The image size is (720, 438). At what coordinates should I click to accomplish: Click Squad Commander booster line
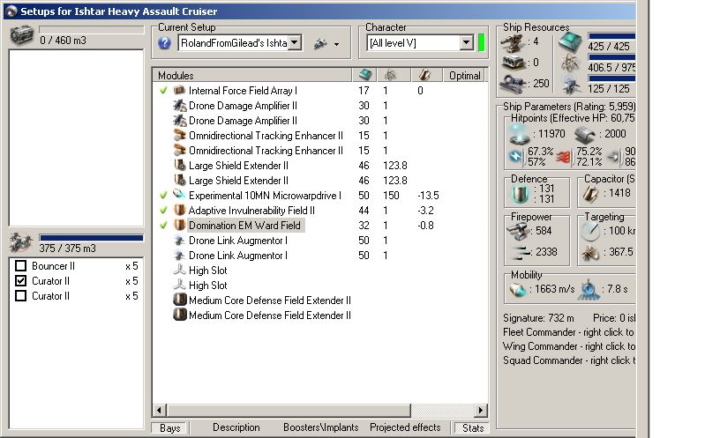569,360
